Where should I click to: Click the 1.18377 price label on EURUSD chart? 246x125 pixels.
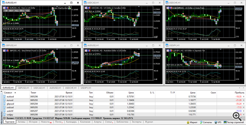pyautogui.click(x=75, y=25)
